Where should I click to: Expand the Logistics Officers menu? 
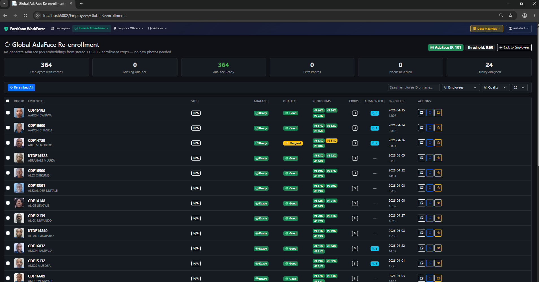point(129,28)
